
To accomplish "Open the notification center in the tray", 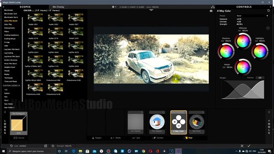I will [269, 151].
